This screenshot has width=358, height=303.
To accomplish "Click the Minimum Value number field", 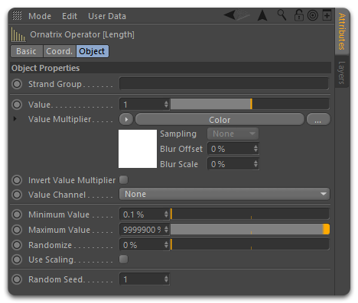I will [145, 214].
